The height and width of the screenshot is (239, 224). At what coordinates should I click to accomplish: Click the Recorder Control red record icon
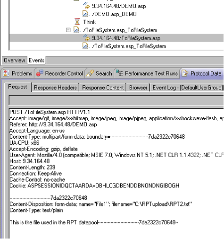click(x=40, y=73)
